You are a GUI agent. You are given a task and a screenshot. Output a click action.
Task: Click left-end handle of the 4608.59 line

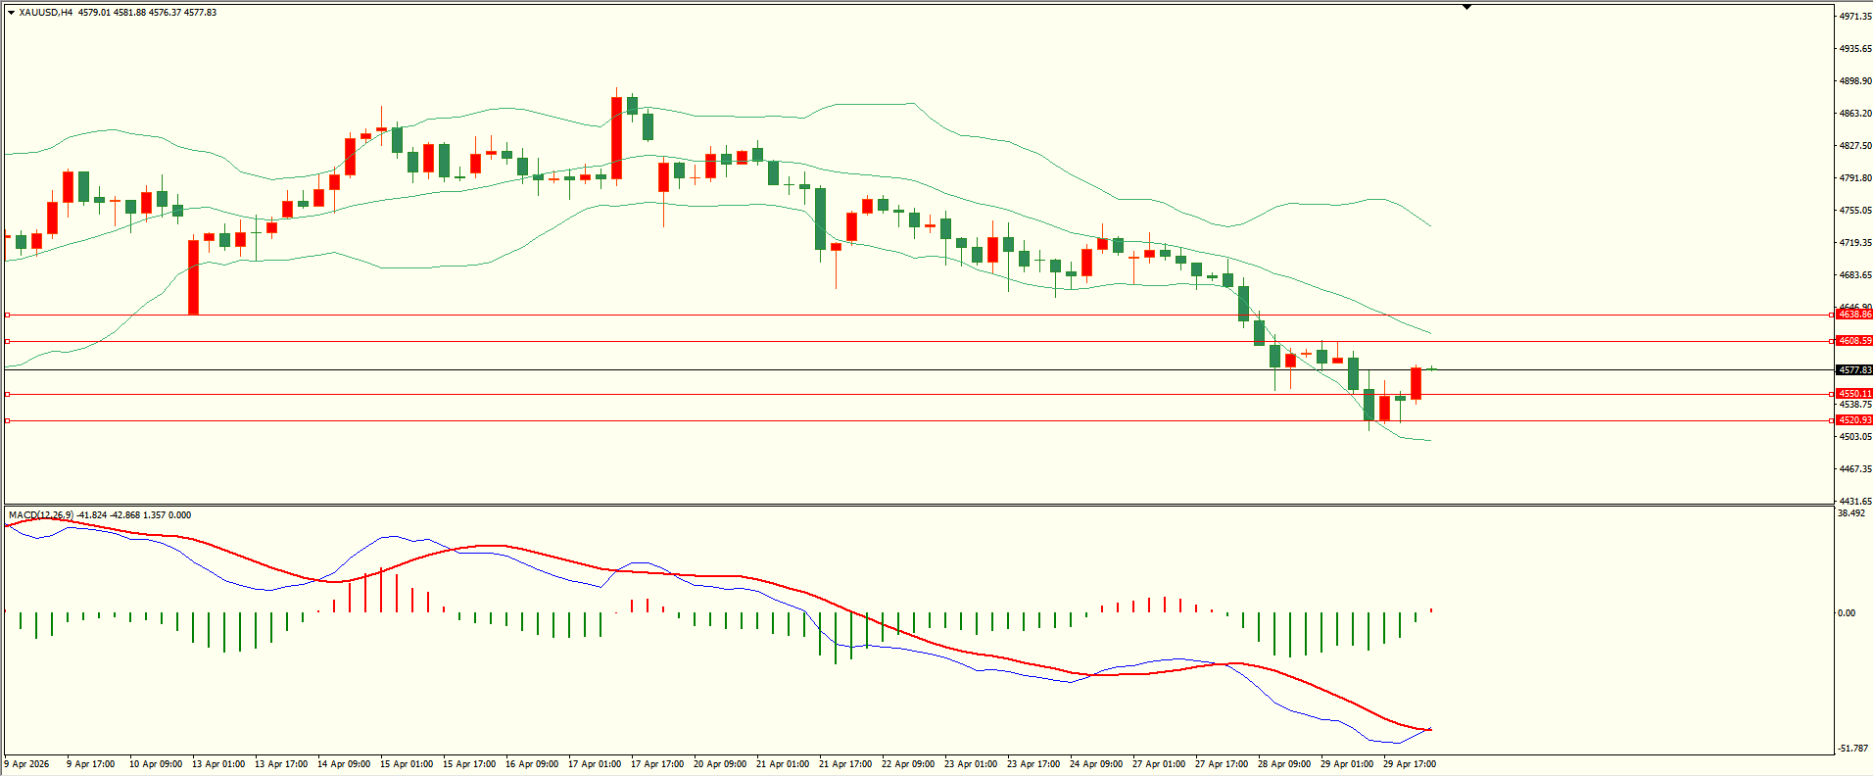pyautogui.click(x=7, y=341)
